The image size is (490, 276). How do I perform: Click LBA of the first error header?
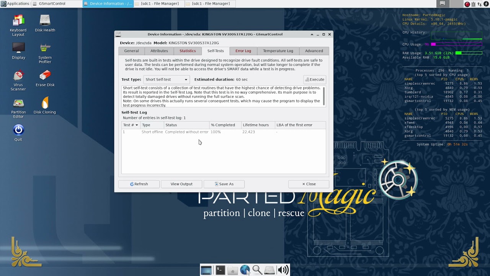pos(301,125)
